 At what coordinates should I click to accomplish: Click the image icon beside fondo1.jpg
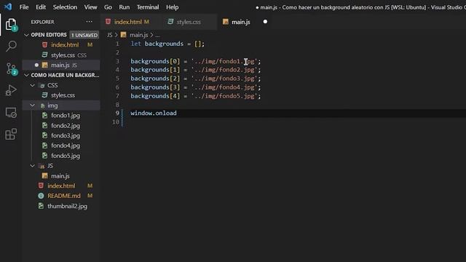tap(44, 115)
